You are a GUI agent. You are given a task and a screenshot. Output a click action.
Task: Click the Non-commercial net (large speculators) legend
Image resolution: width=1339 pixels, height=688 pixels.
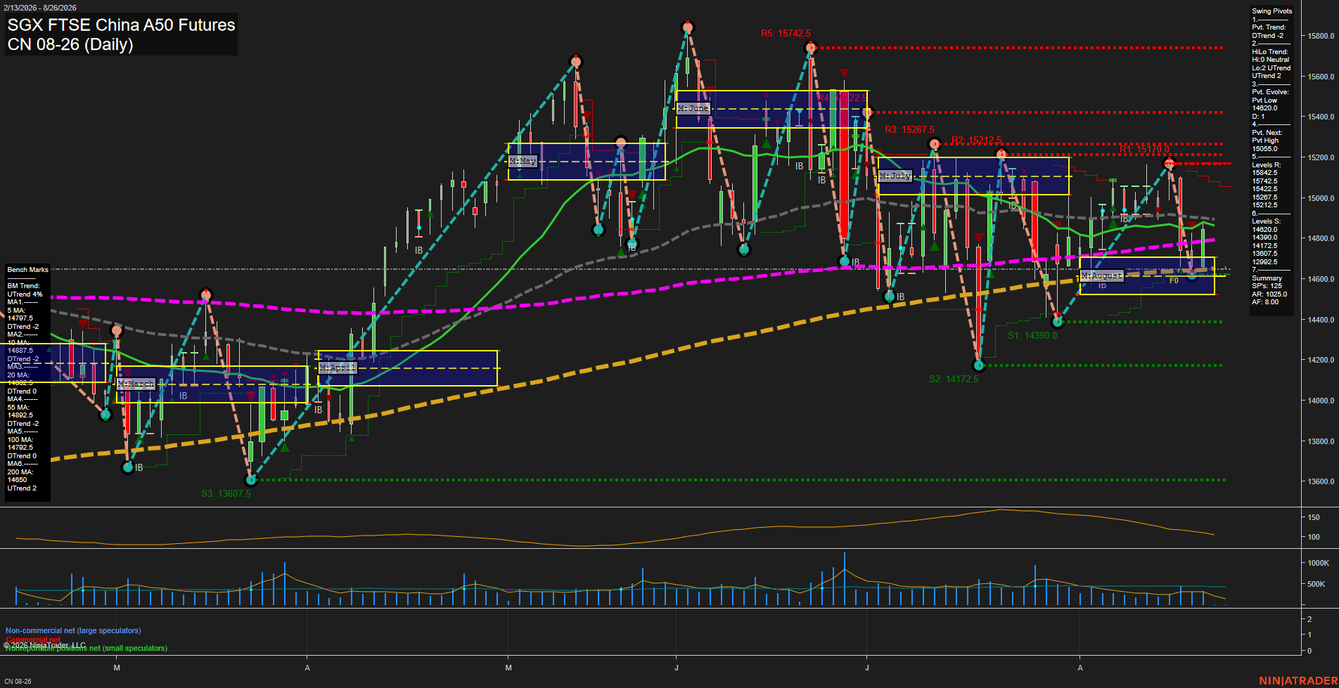73,631
